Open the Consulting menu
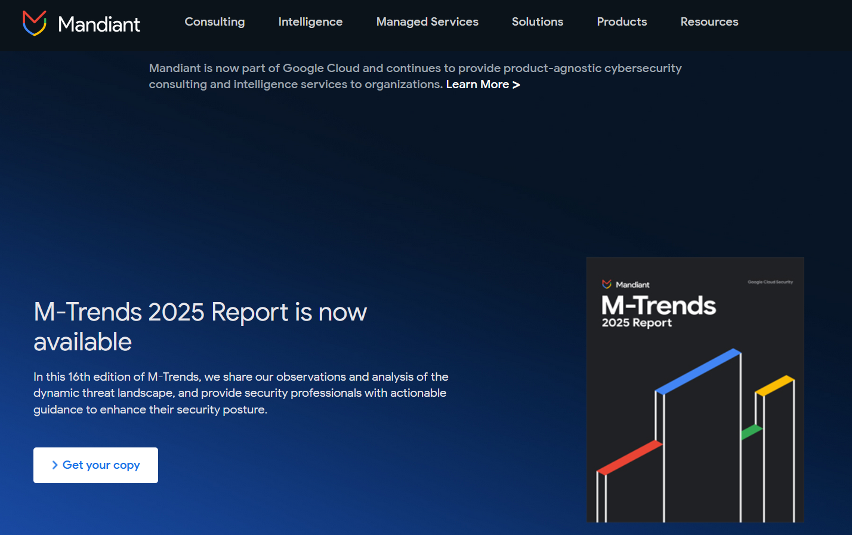852x535 pixels. [x=214, y=22]
